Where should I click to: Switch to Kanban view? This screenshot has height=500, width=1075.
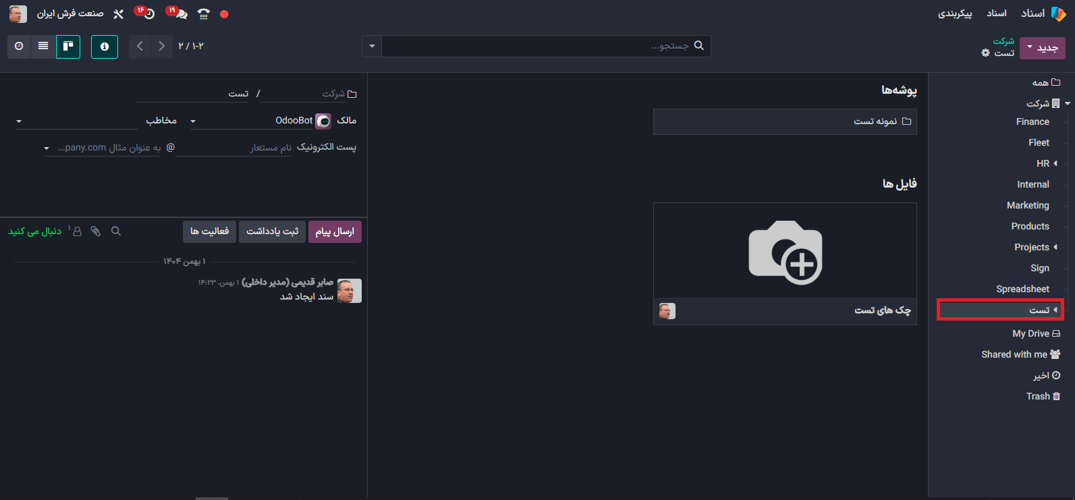[x=68, y=47]
